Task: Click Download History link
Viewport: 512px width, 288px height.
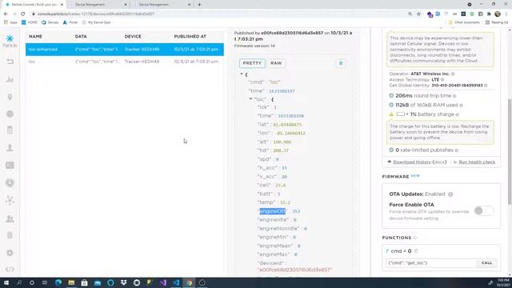Action: point(412,162)
